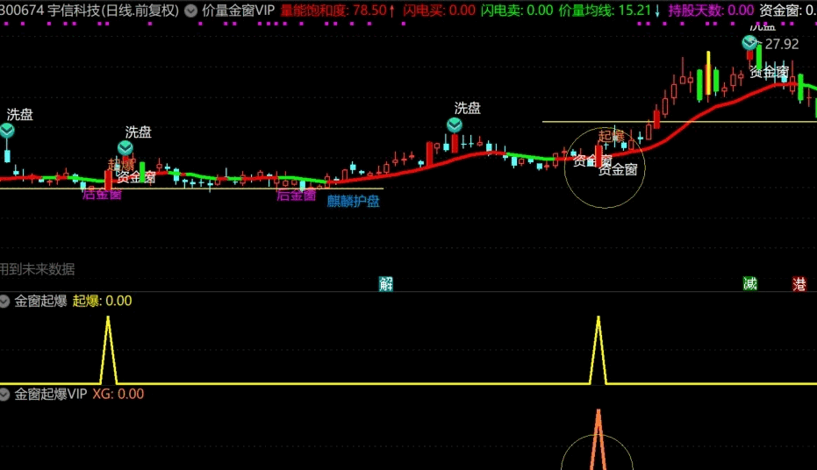Click the 持股天数: 0.00 readout
Image resolution: width=817 pixels, height=470 pixels.
pos(711,11)
